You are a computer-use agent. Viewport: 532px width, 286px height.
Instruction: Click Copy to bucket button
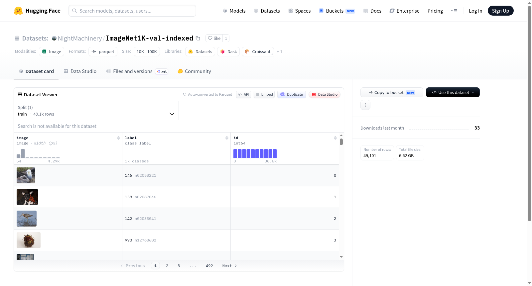[392, 92]
